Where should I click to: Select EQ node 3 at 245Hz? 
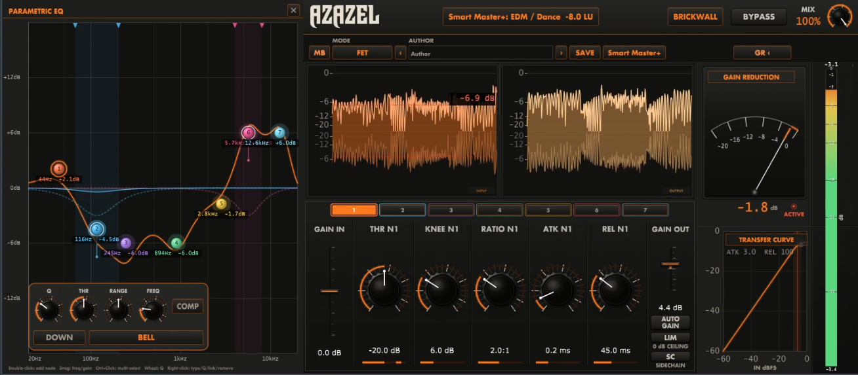tap(126, 243)
